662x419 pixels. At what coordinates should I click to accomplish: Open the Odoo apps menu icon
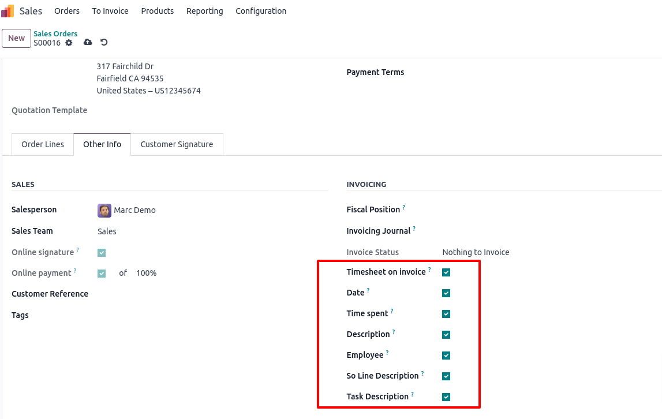coord(8,10)
